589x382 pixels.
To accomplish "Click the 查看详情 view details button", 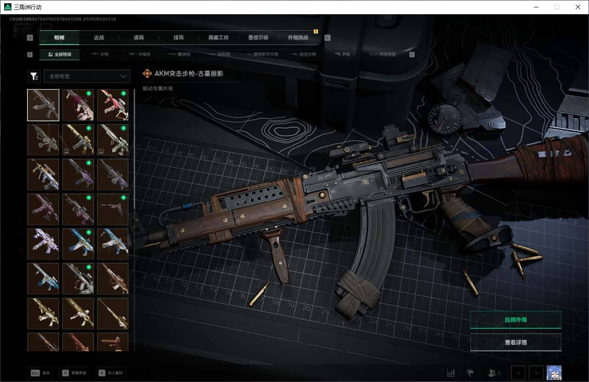I will [x=515, y=342].
